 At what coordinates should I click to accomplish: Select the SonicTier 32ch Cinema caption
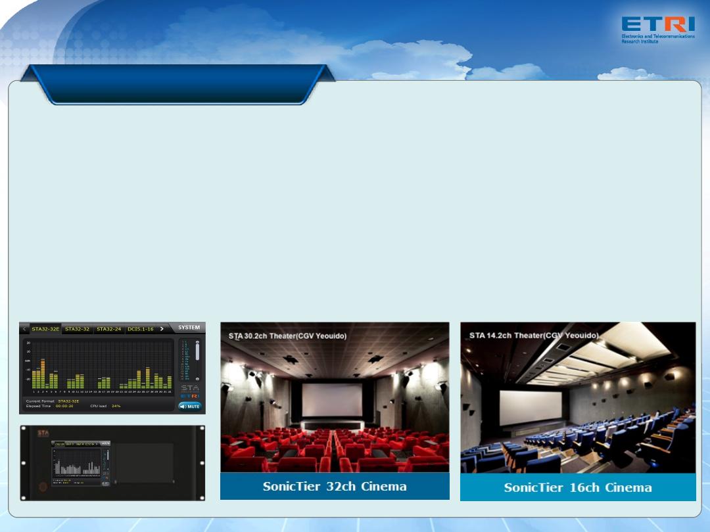pos(335,486)
